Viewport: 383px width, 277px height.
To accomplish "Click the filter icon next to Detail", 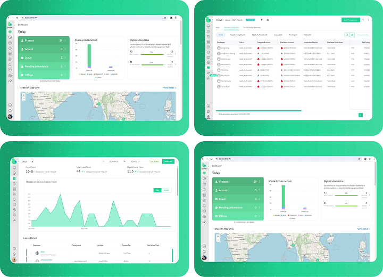I will 32,161.
